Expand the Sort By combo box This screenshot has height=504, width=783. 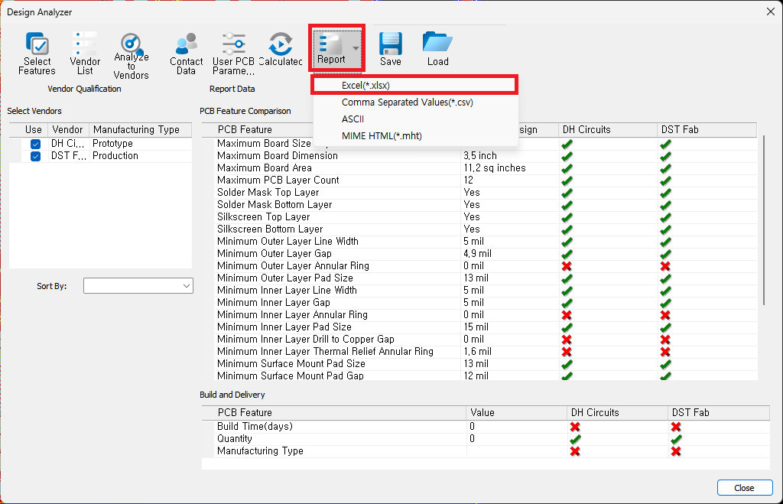(138, 286)
